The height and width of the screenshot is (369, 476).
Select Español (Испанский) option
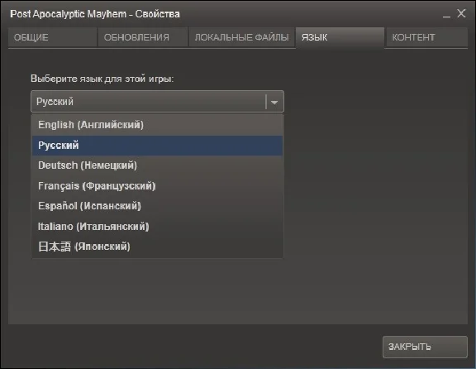coord(157,206)
